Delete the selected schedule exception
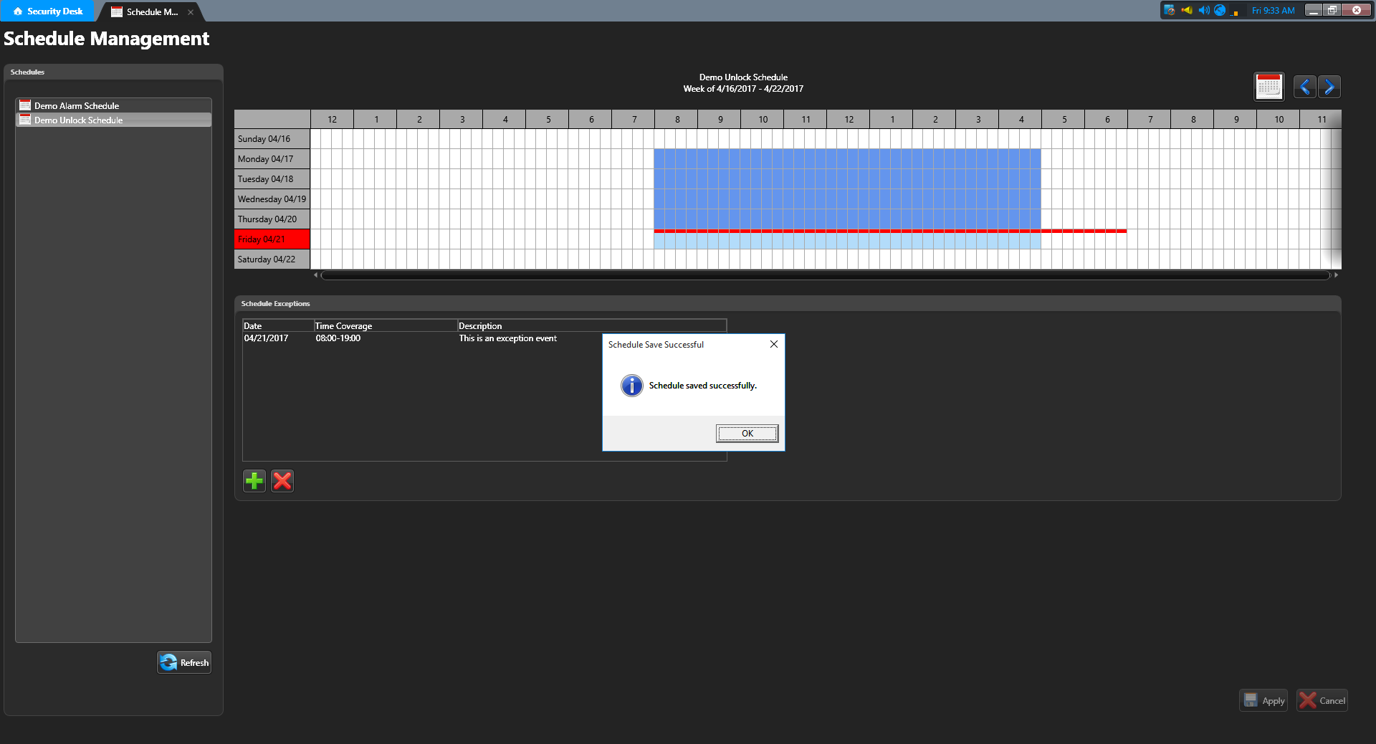 coord(282,481)
